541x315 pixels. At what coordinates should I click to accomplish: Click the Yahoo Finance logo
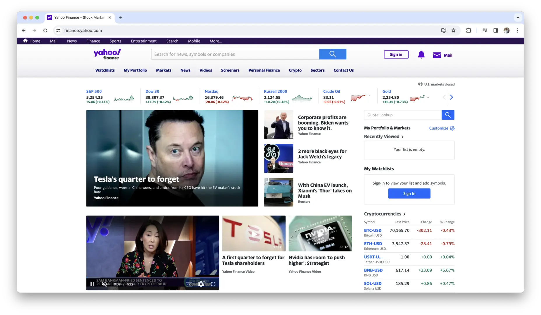107,54
